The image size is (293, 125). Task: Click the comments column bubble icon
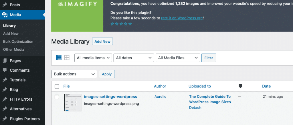[240, 86]
